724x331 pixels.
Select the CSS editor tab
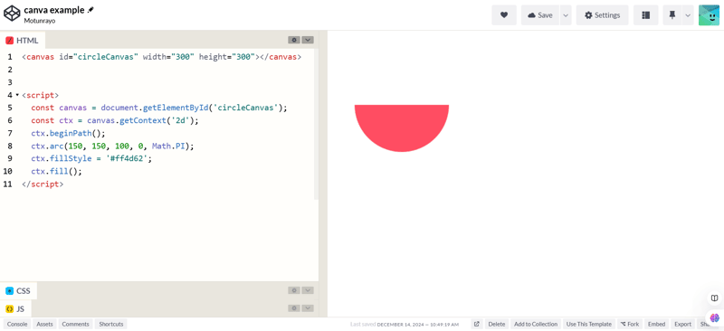[x=18, y=291]
